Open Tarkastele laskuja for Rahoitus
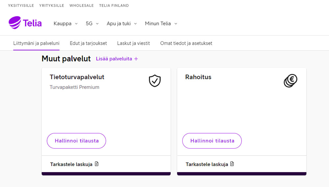 click(x=210, y=164)
